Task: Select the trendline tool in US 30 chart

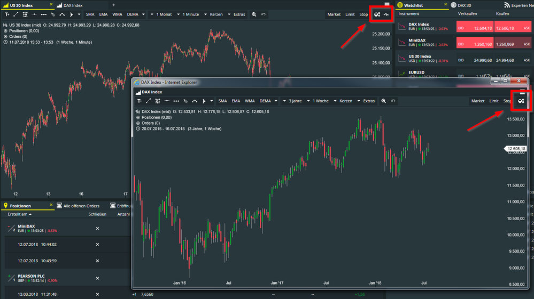Action: point(16,14)
